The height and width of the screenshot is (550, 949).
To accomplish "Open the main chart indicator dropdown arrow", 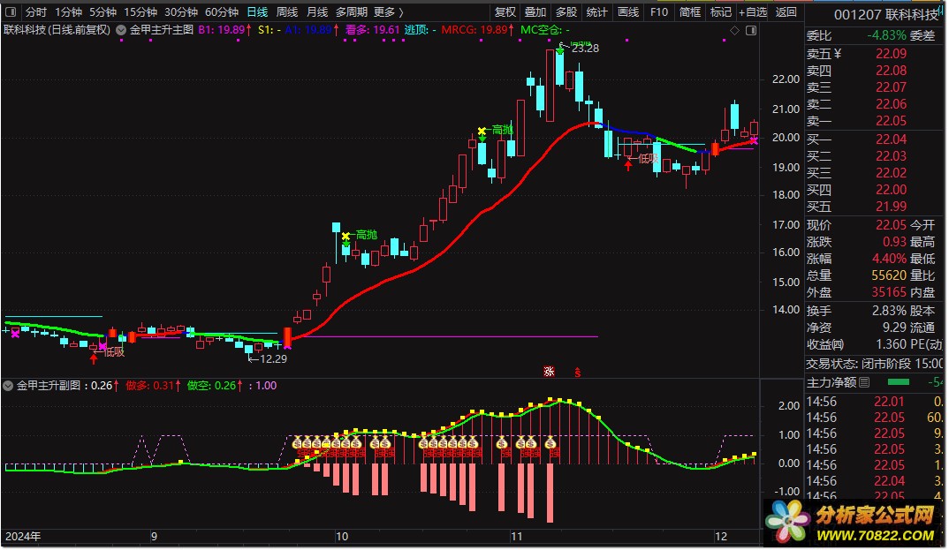I will [120, 30].
